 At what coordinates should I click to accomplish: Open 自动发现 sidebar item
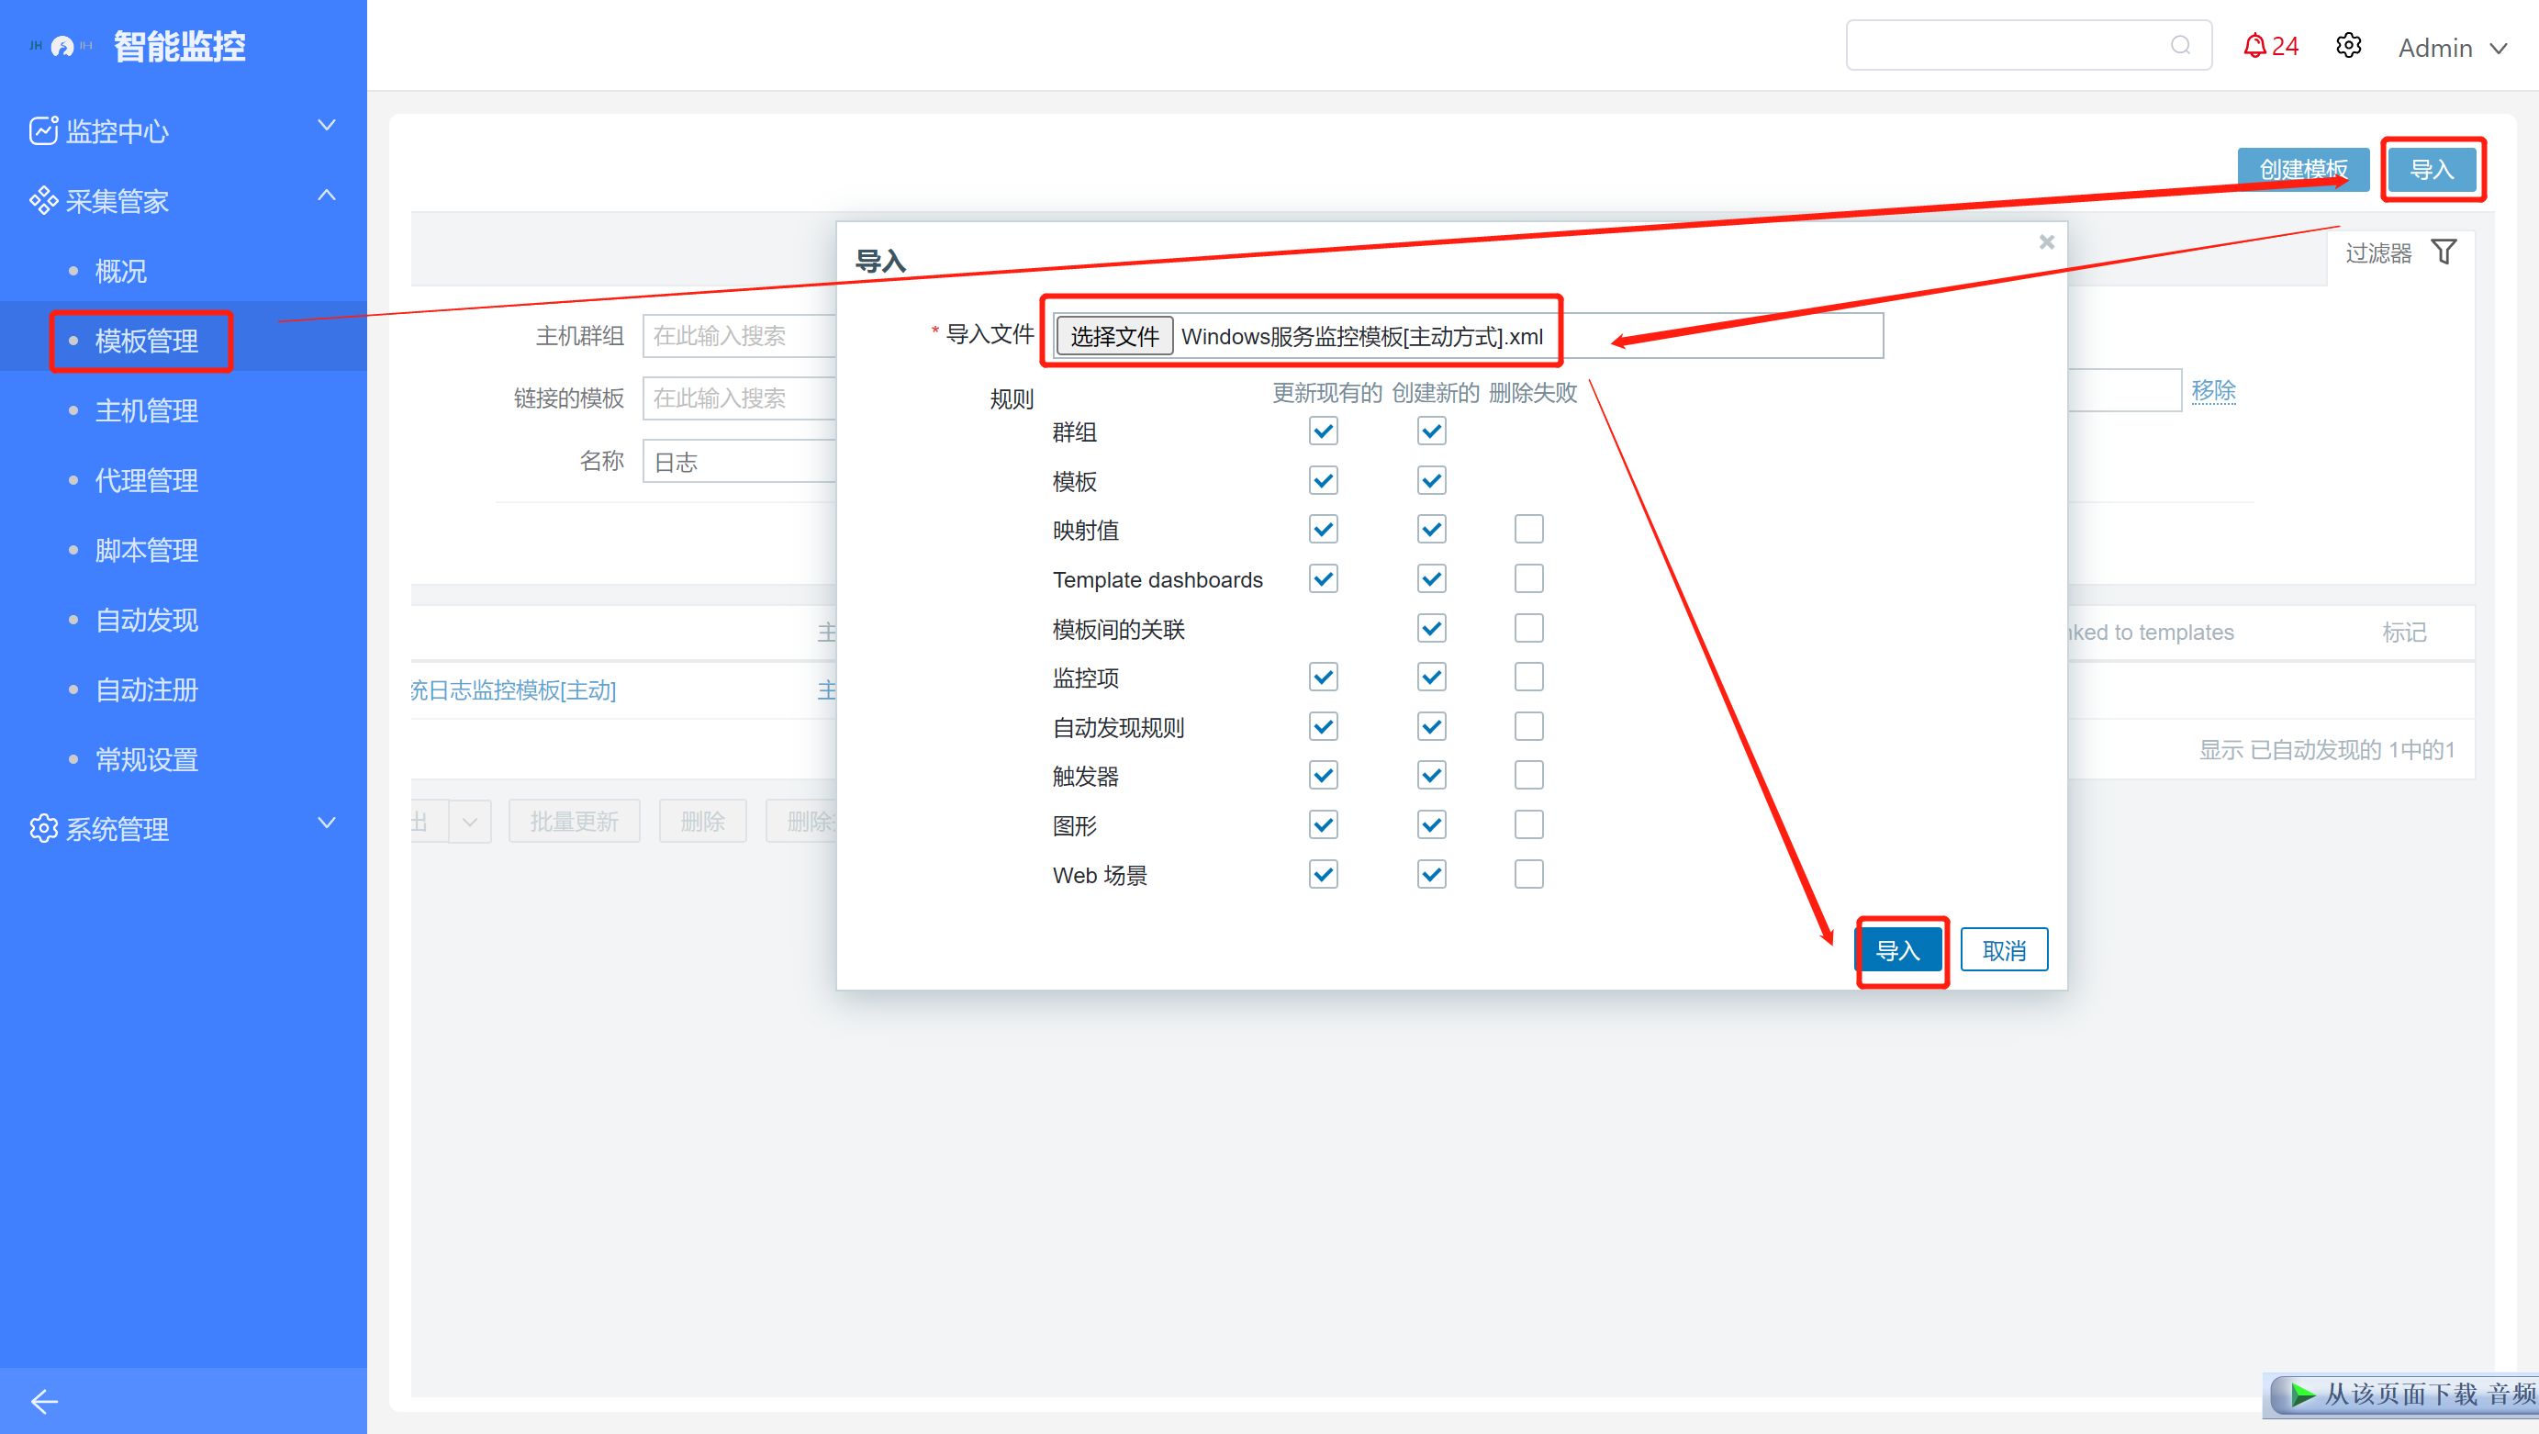pos(146,620)
